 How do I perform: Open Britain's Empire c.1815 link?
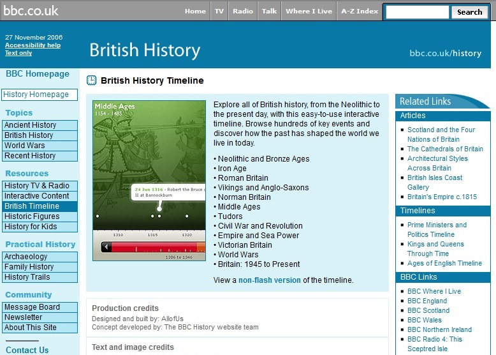(x=442, y=197)
